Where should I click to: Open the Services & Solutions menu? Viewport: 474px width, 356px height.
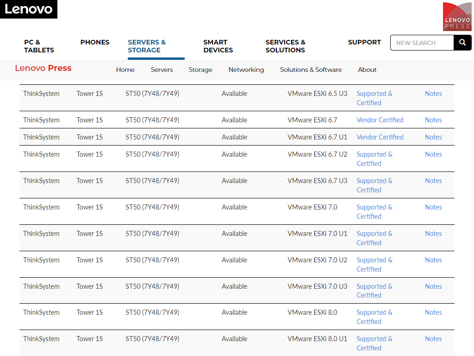(285, 46)
